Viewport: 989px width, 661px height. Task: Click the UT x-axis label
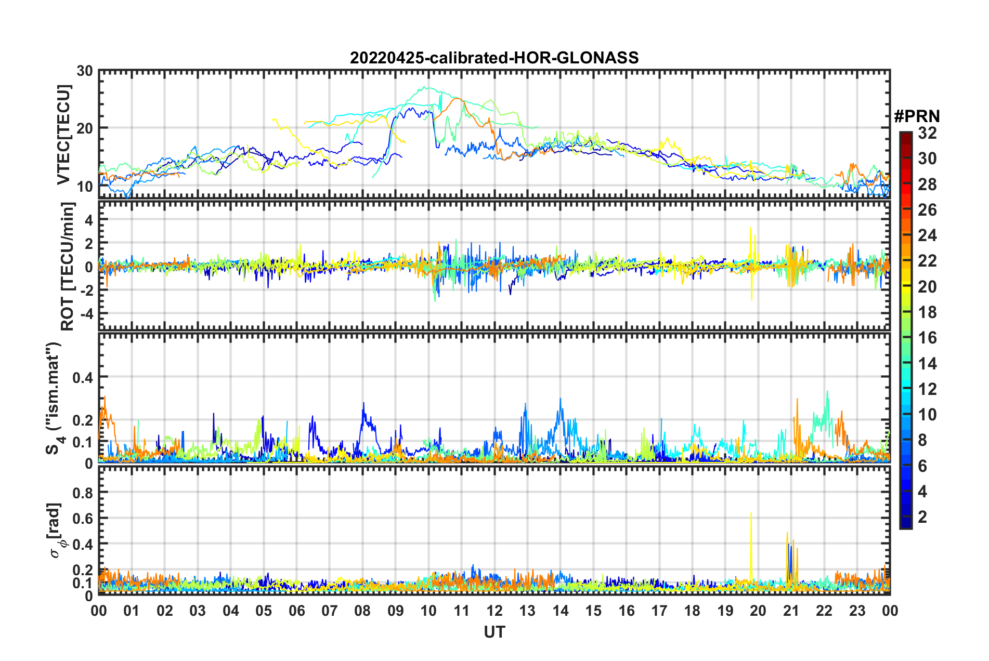pos(494,632)
